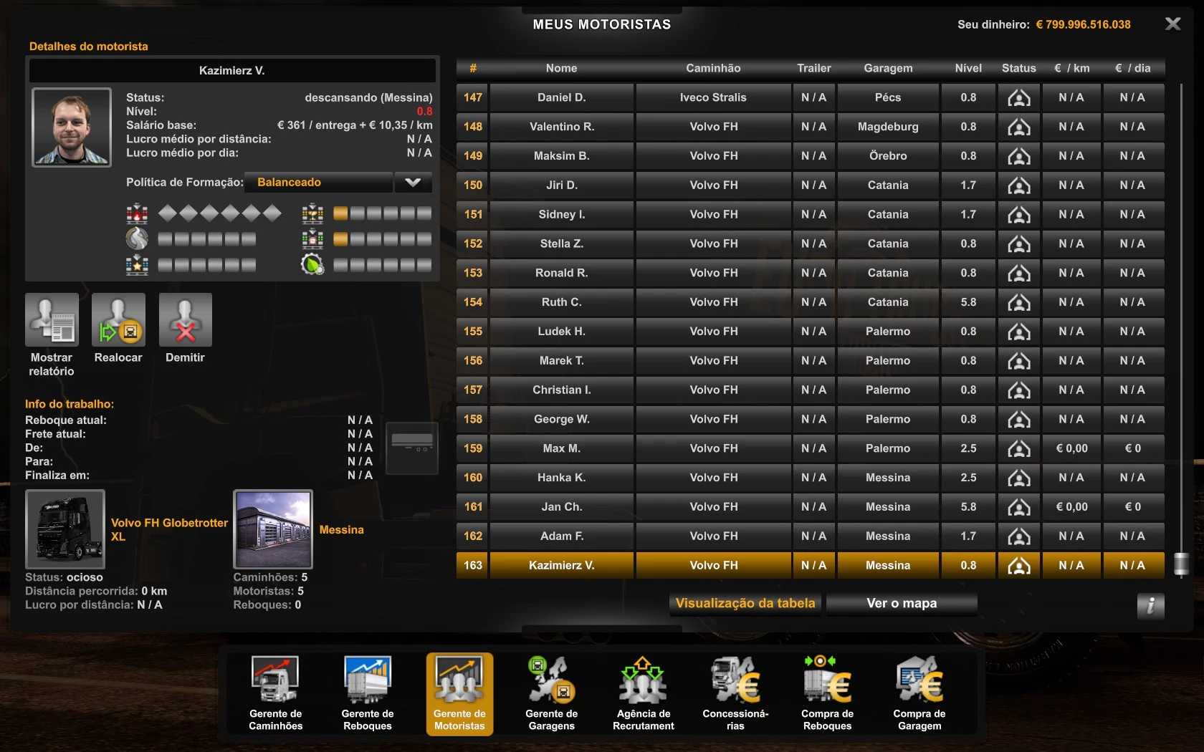This screenshot has width=1204, height=752.
Task: Click the driver list scrollbar handle
Action: click(x=1181, y=564)
